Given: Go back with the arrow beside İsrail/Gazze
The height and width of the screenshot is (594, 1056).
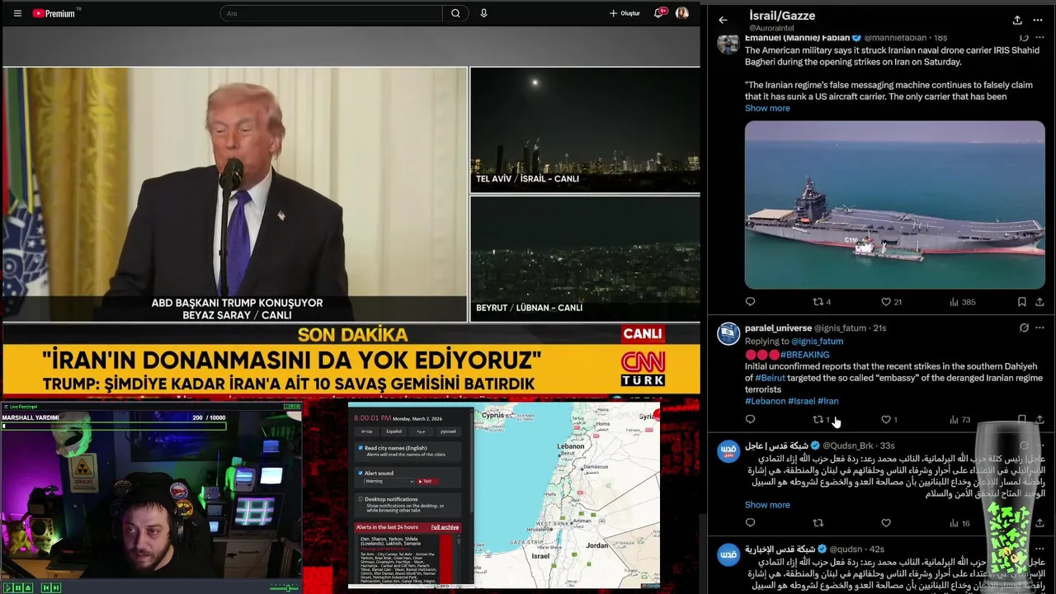Looking at the screenshot, I should 723,20.
